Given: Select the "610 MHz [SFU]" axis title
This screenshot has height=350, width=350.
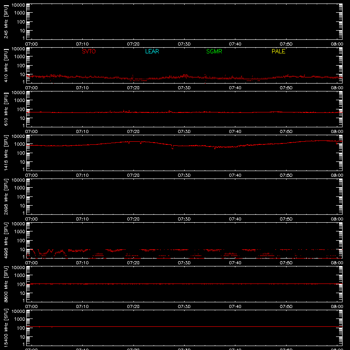Looking at the screenshot, I should 6,109.
